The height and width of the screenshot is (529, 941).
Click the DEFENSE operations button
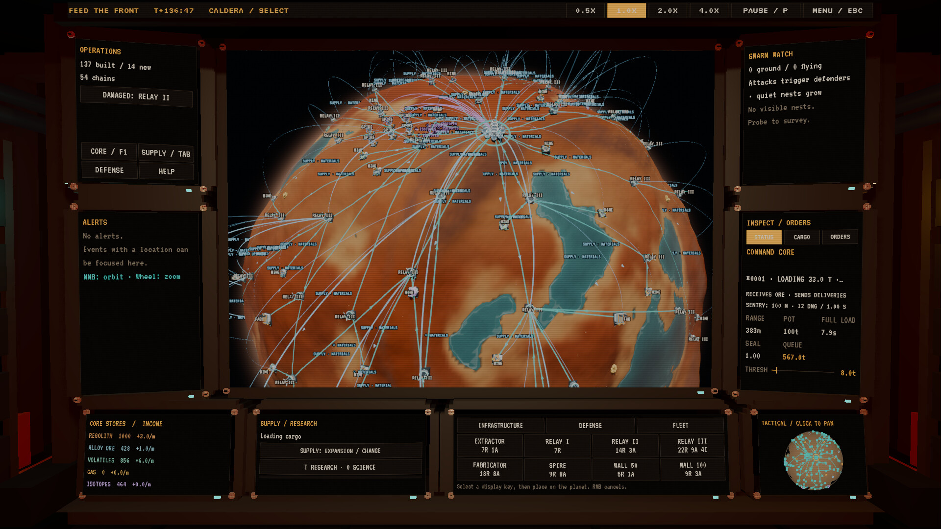click(109, 170)
